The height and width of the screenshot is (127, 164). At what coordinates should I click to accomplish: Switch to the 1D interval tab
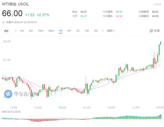point(78,31)
